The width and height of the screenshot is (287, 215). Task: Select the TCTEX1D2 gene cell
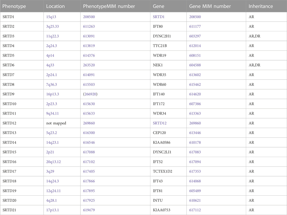168,171
